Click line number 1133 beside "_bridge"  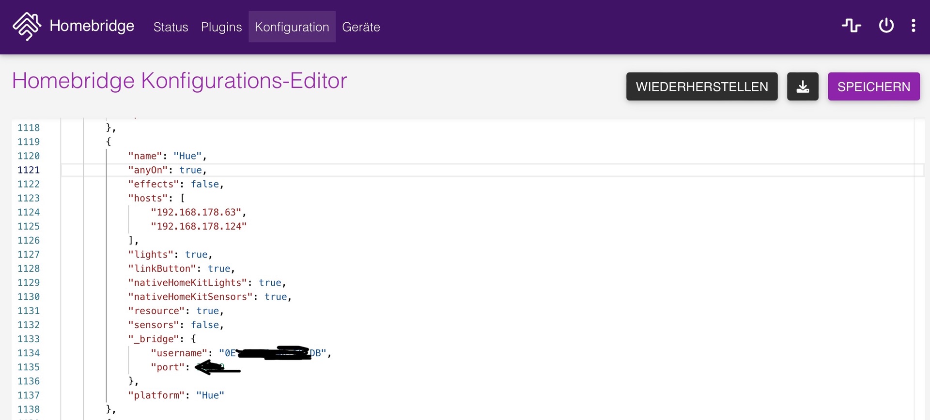tap(29, 339)
